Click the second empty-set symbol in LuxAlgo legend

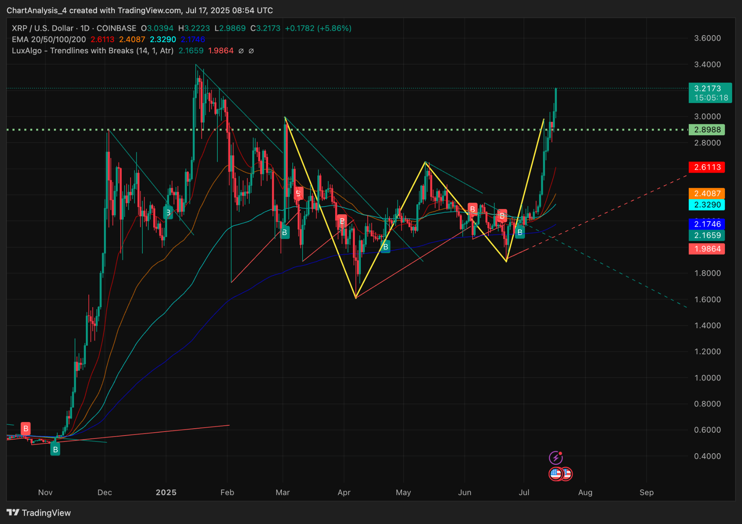point(251,51)
